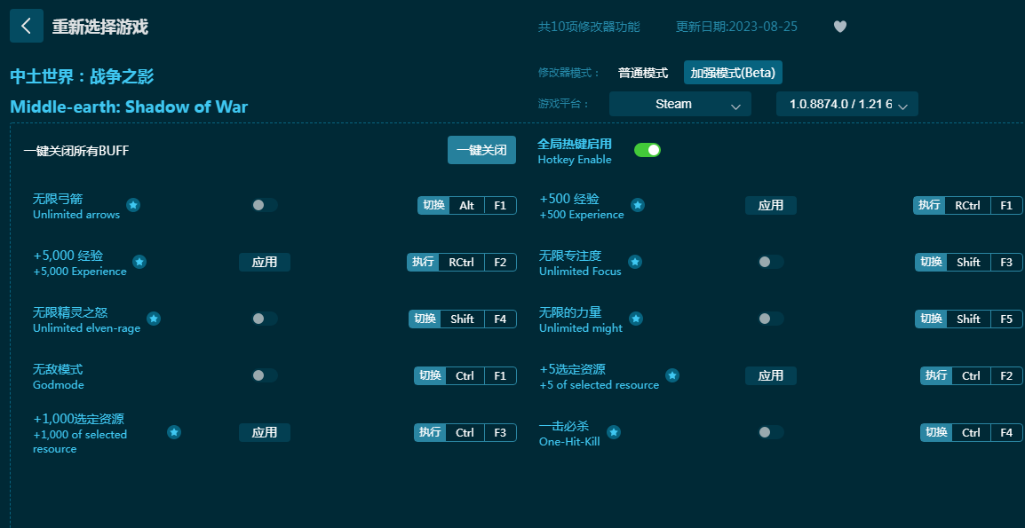Open the Steam platform dropdown
This screenshot has height=528, width=1025.
pos(679,104)
